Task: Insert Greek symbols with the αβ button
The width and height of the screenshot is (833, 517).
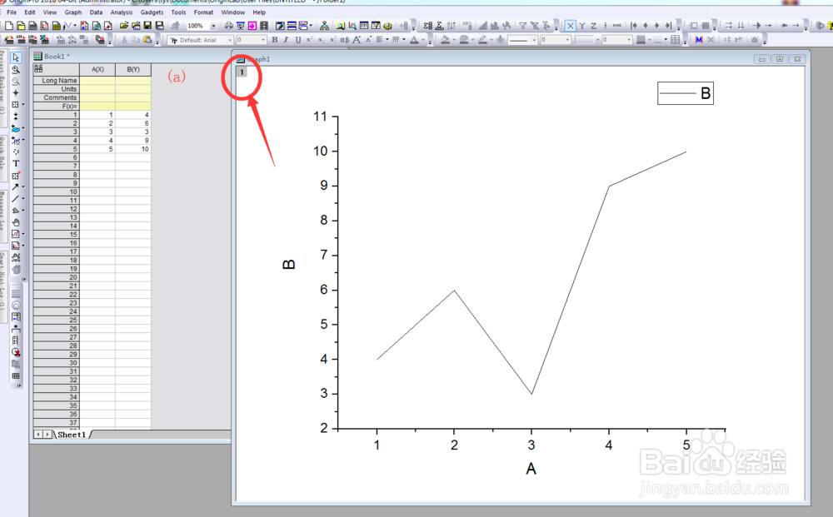Action: pyautogui.click(x=345, y=40)
